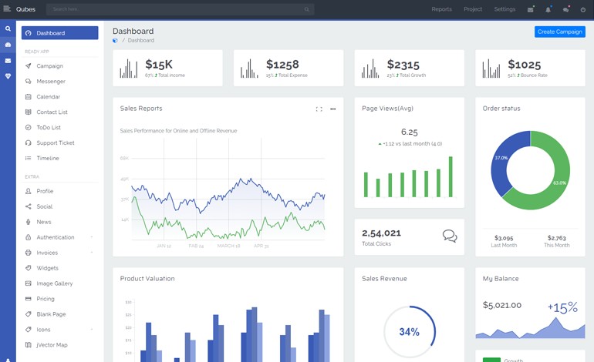Screen dimensions: 594x362
Task: Click the $1025 value text
Action: [525, 65]
